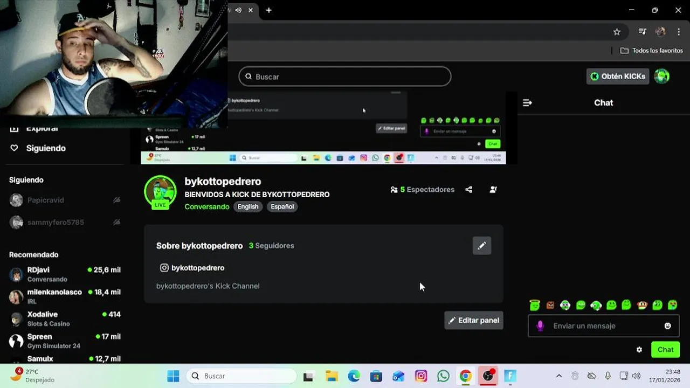Insert the halo green emote
Image resolution: width=690 pixels, height=388 pixels.
[x=534, y=305]
